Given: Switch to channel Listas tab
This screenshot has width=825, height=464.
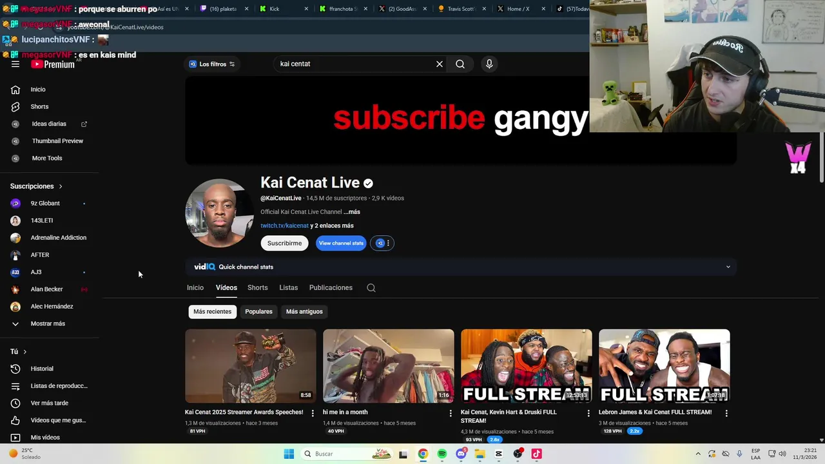Looking at the screenshot, I should point(288,287).
